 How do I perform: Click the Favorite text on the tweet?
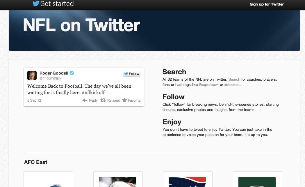pos(134,100)
